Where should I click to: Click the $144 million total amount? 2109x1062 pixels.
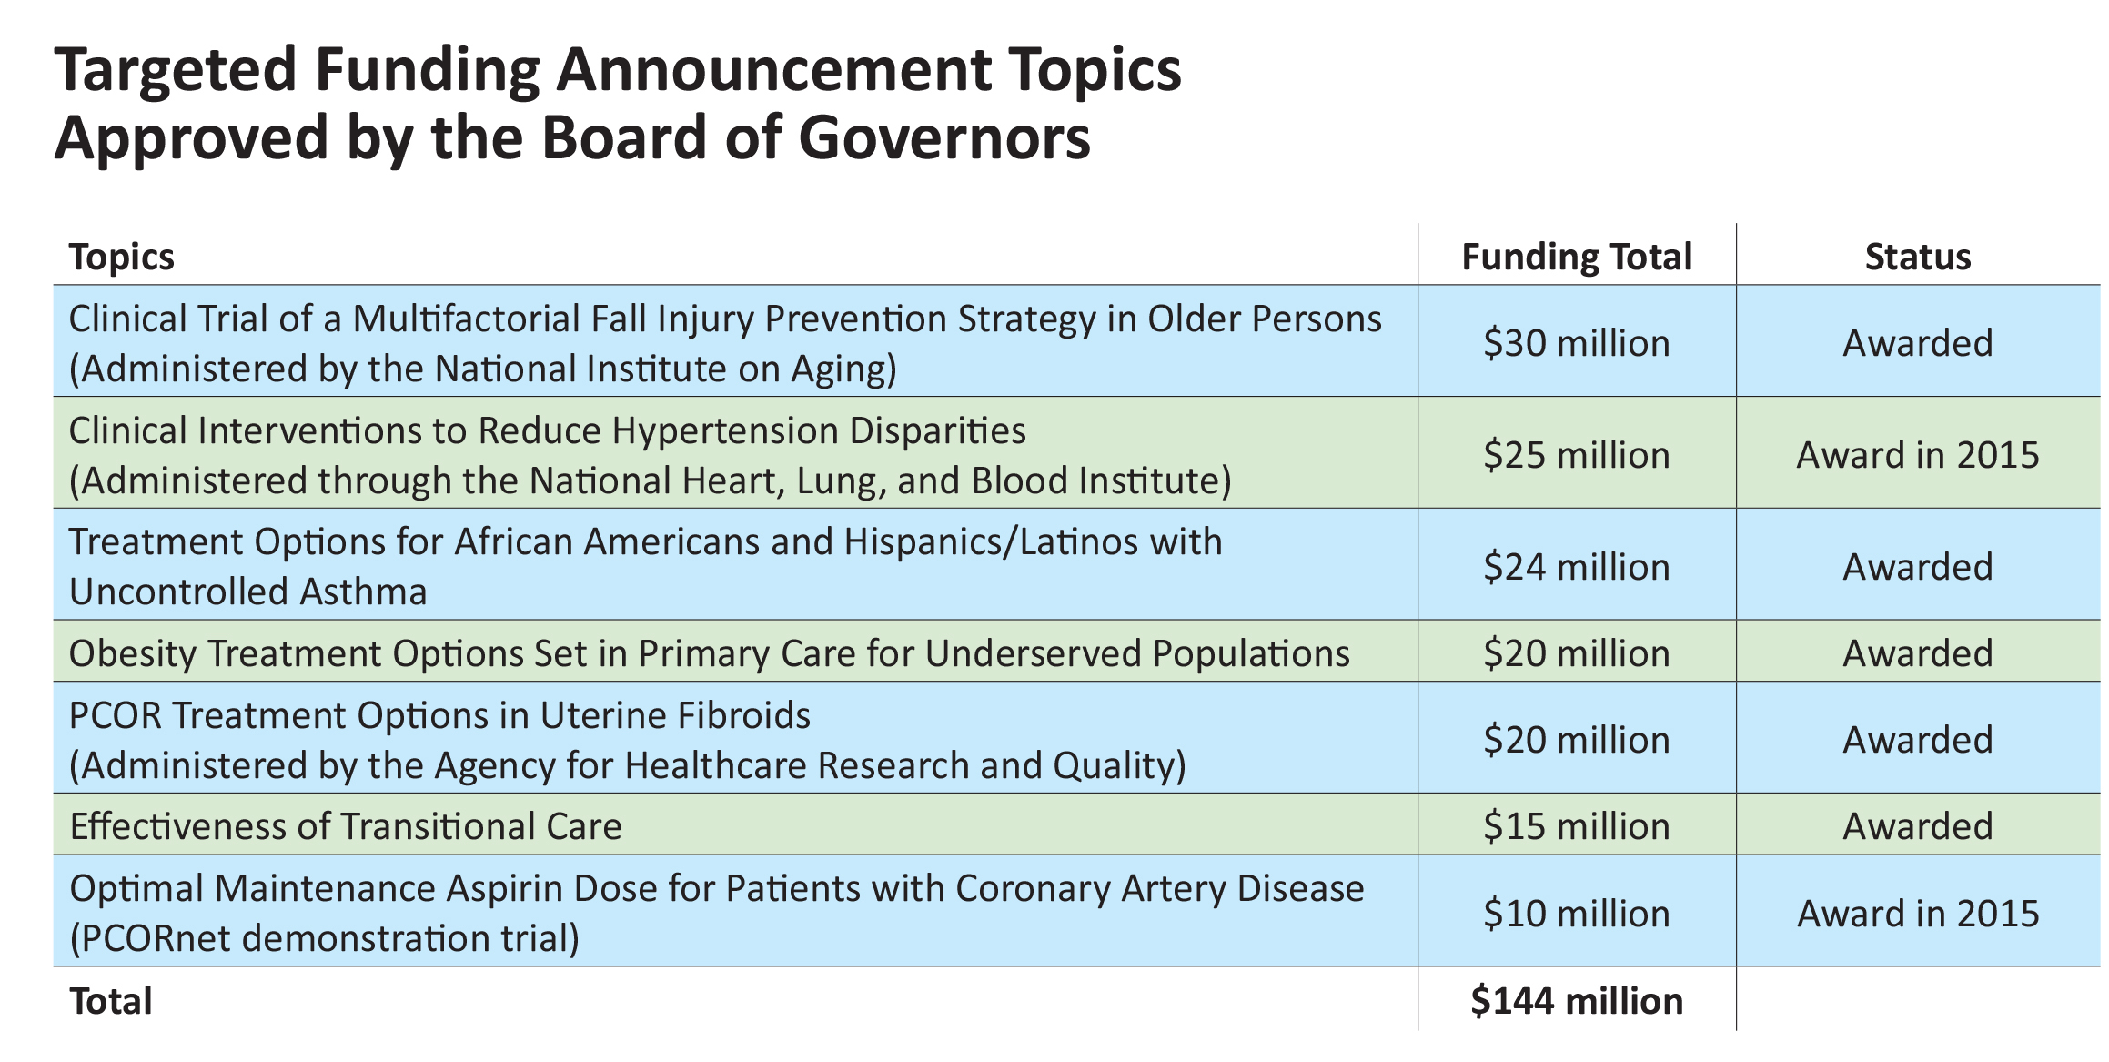pyautogui.click(x=1576, y=1001)
